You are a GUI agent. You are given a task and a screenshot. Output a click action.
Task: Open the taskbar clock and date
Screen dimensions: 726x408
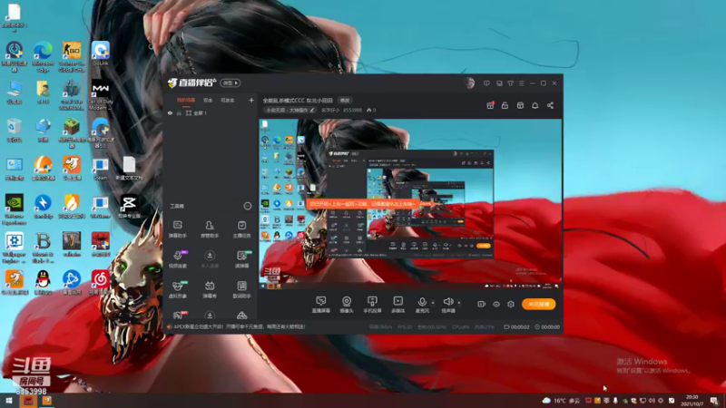coord(692,401)
